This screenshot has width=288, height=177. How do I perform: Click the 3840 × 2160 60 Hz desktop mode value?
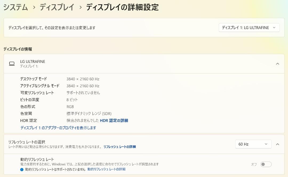pos(83,79)
